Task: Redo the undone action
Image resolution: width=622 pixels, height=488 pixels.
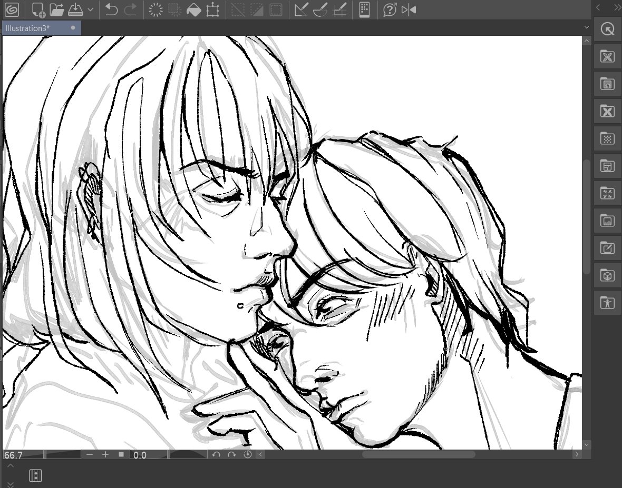Action: tap(130, 9)
